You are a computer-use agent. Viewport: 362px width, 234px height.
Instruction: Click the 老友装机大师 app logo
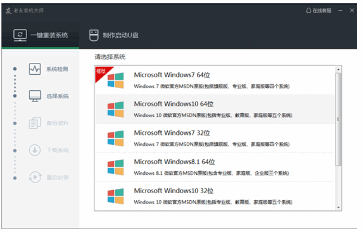coord(9,10)
